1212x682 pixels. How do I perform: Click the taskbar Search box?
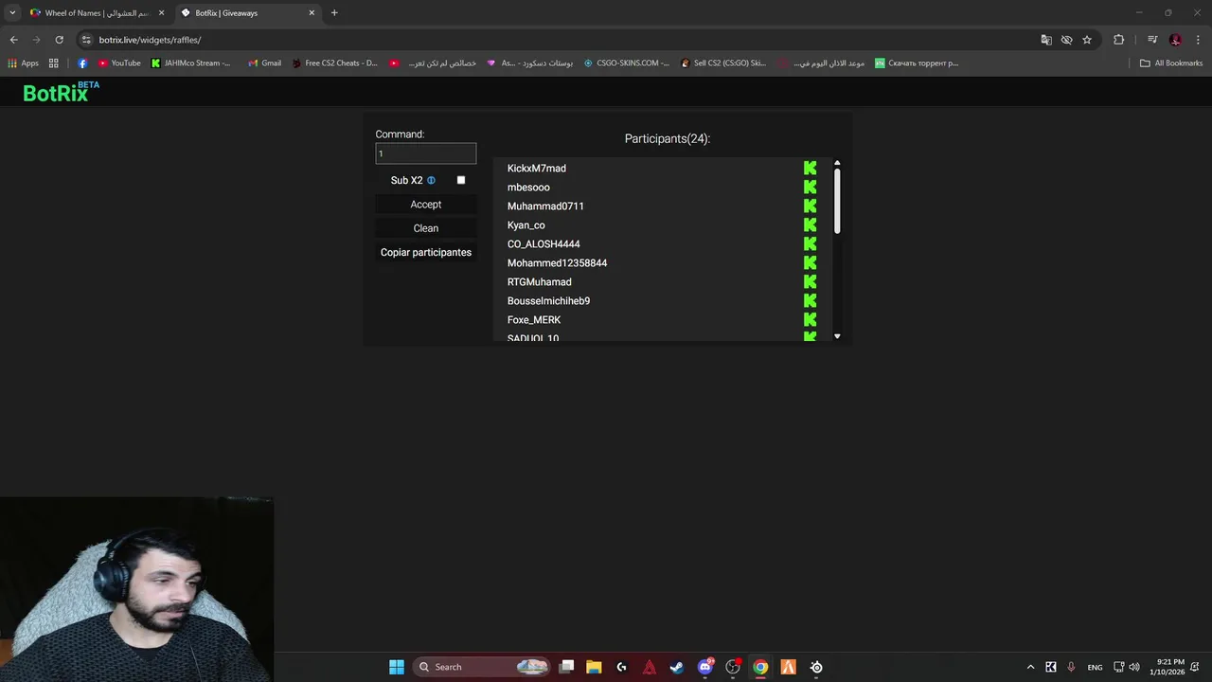483,667
